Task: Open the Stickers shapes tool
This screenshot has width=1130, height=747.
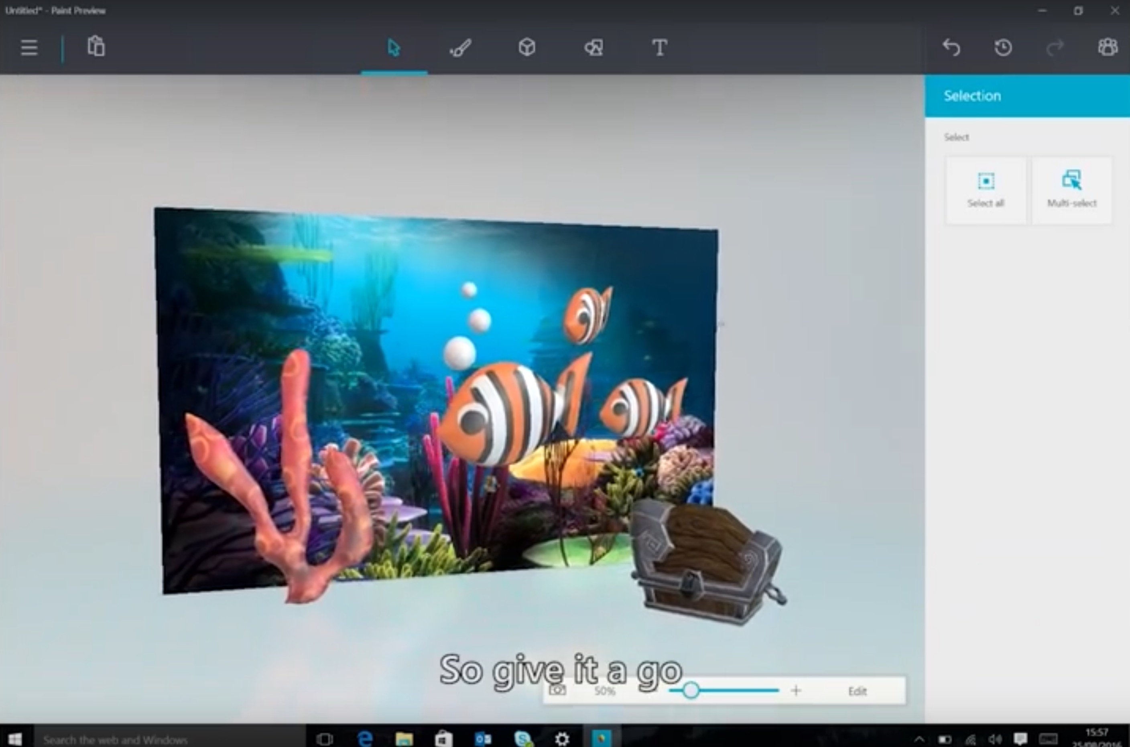Action: pos(593,48)
